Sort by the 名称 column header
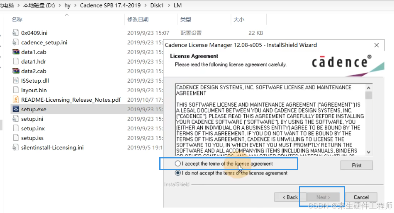This screenshot has width=394, height=213. click(17, 19)
